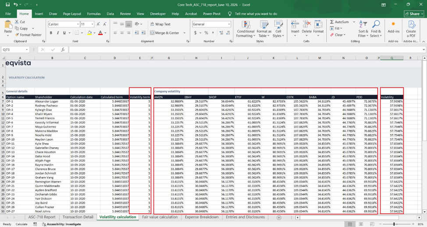The height and width of the screenshot is (227, 427).
Task: Click the Orientation text angle icon
Action: (137, 24)
